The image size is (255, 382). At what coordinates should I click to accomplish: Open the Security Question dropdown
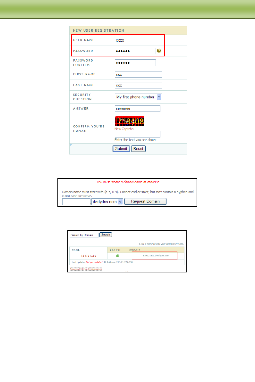pos(138,97)
